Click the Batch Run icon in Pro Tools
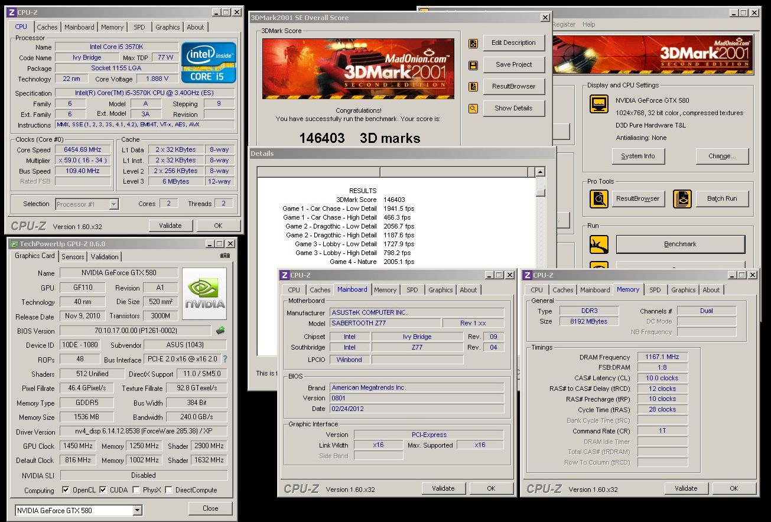The height and width of the screenshot is (522, 771). coord(682,198)
